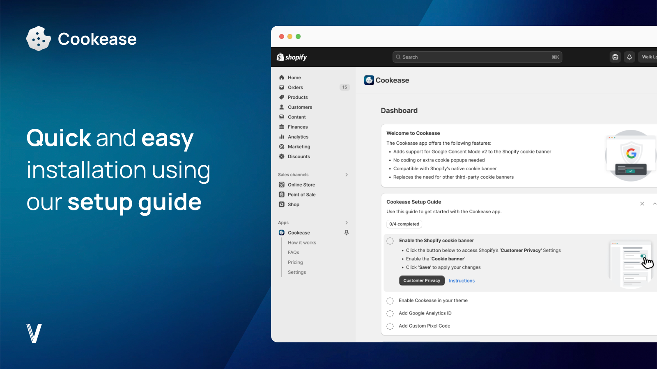Select the Products icon in the sidebar
The width and height of the screenshot is (657, 369).
point(282,97)
